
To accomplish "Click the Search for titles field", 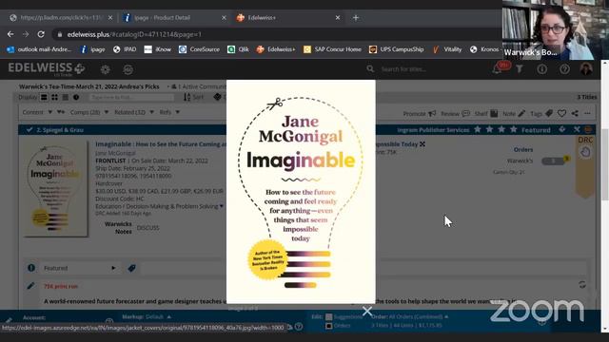I will [x=403, y=69].
